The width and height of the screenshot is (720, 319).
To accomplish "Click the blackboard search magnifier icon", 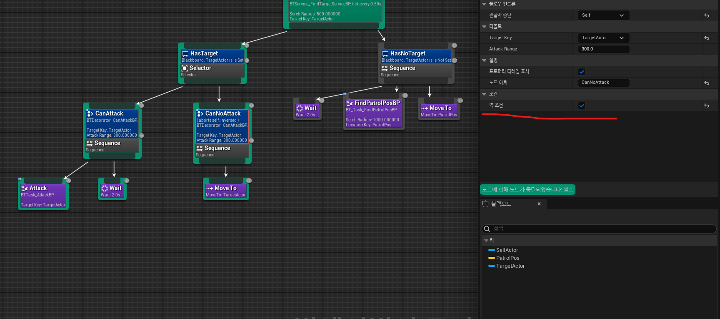I will coord(487,229).
